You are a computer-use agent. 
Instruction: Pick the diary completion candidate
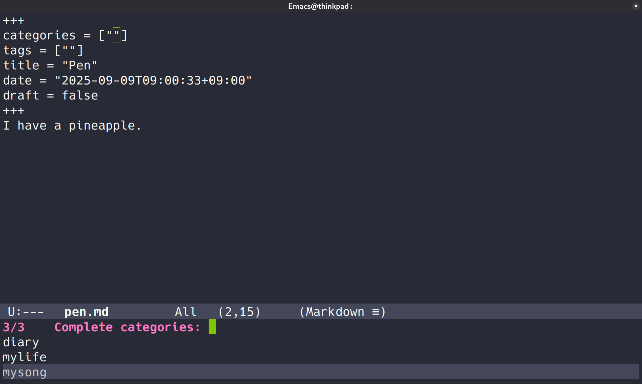tap(21, 342)
